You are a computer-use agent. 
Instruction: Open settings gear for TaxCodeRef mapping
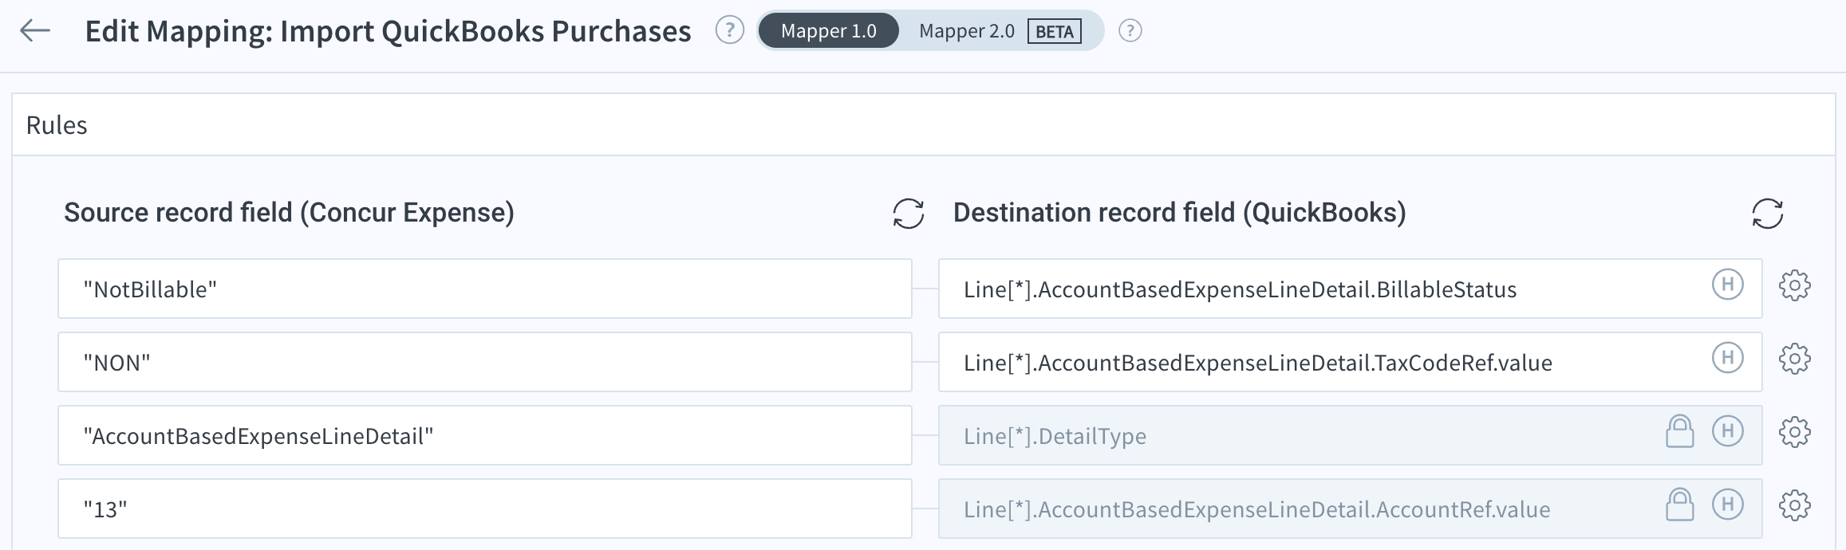tap(1794, 359)
